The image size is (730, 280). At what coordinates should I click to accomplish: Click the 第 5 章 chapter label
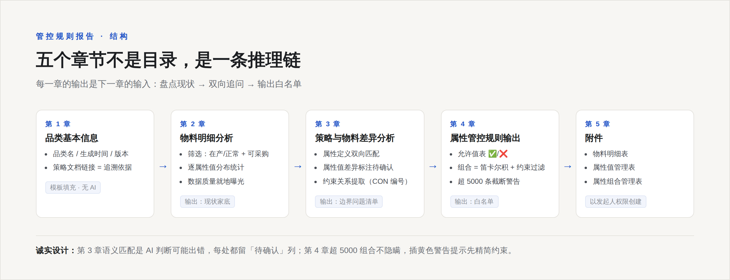click(x=598, y=124)
